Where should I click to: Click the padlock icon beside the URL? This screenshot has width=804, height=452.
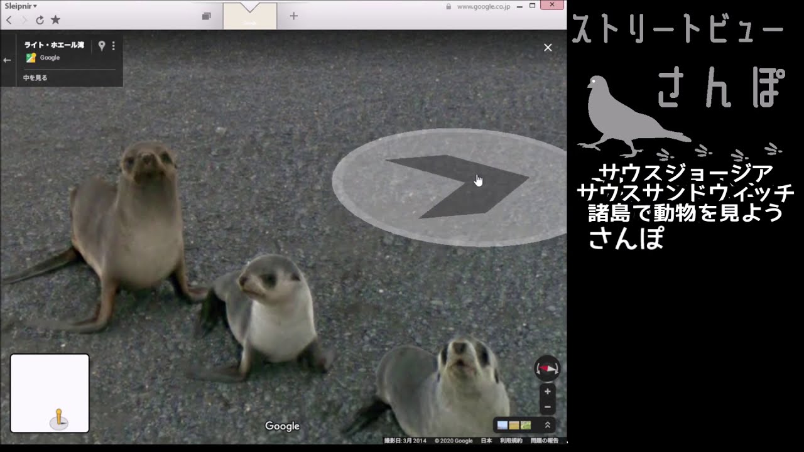tap(448, 6)
